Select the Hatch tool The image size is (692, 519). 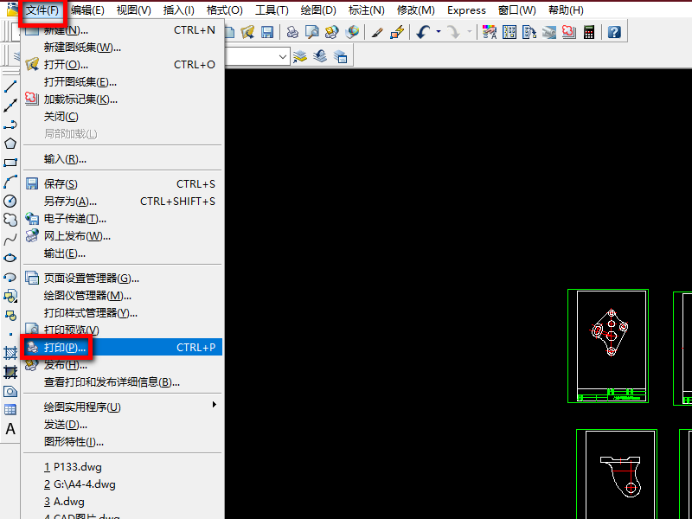point(10,353)
